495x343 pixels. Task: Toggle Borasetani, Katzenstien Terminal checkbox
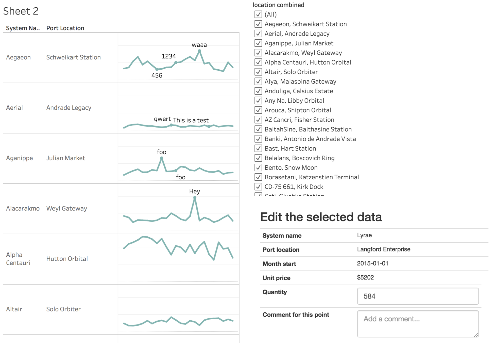pyautogui.click(x=258, y=177)
